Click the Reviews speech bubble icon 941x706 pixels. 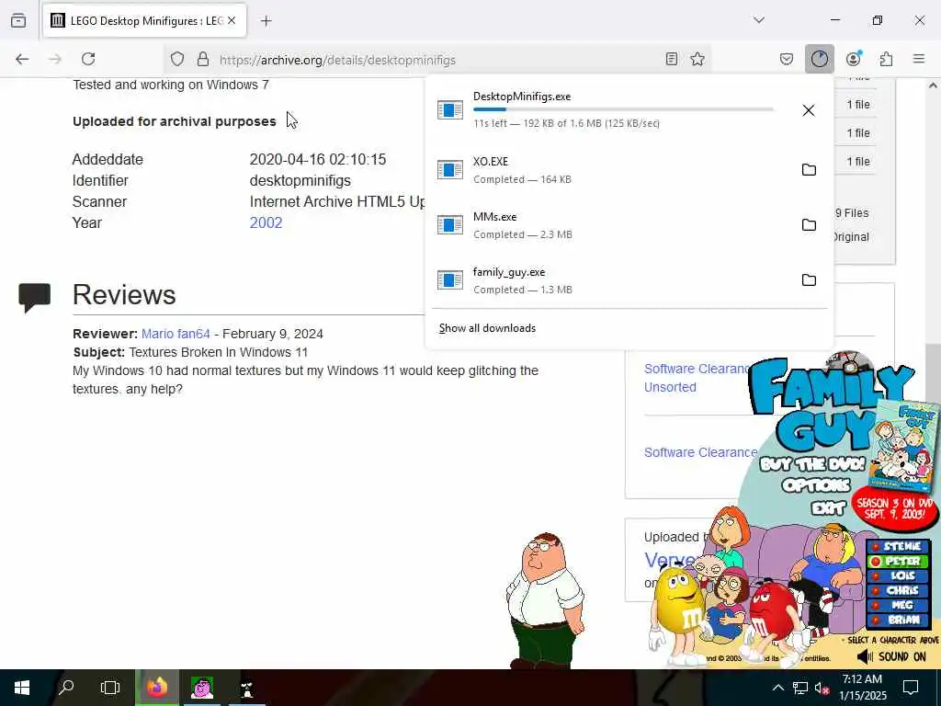click(34, 297)
